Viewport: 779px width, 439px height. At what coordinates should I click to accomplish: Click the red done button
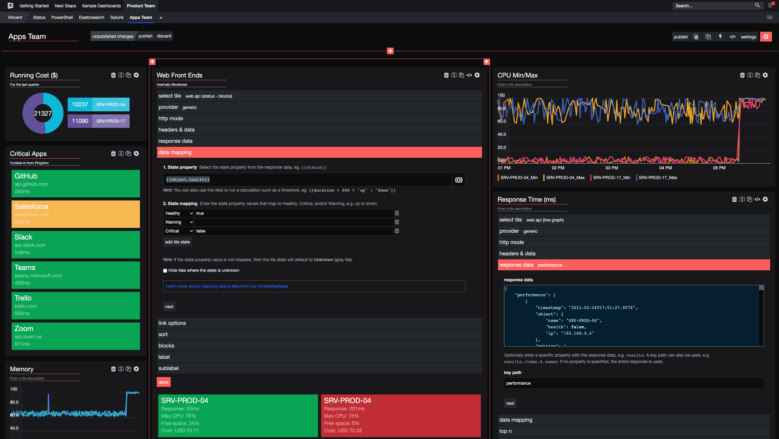click(163, 382)
